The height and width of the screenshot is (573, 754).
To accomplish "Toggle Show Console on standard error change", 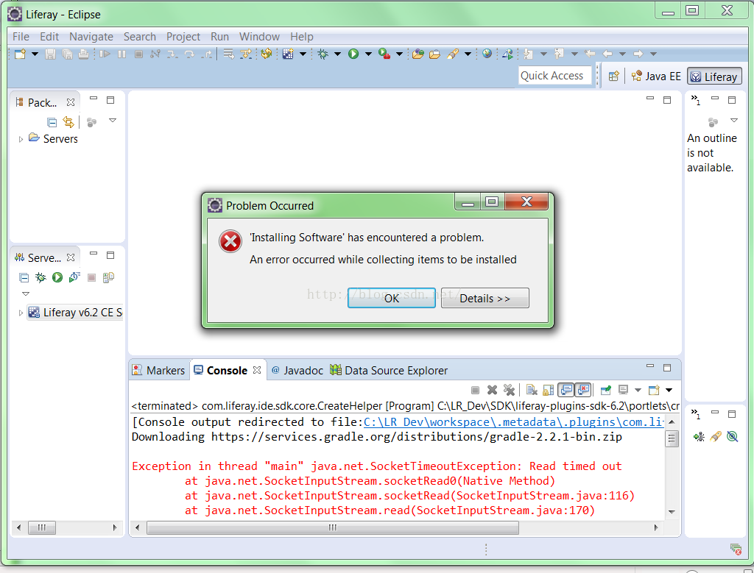I will 583,390.
